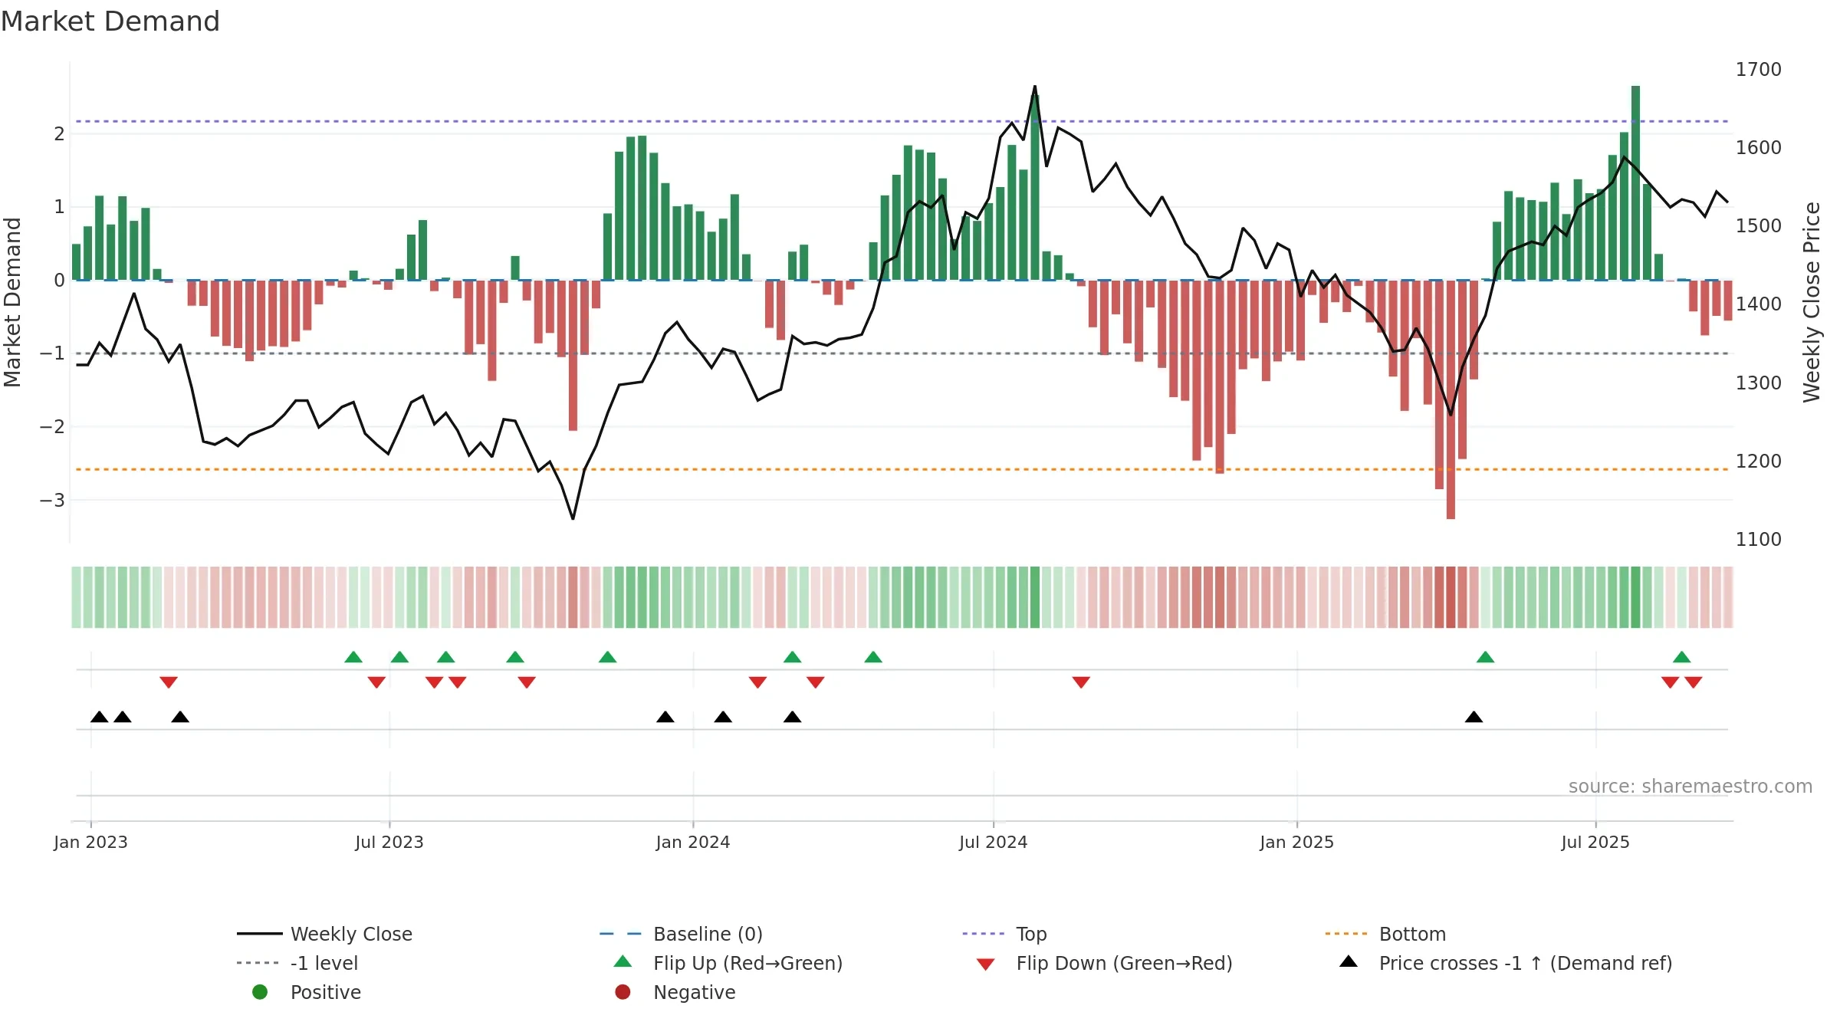Click the tallest green demand bar in Jul 2025
The height and width of the screenshot is (1035, 1840).
tap(1635, 182)
